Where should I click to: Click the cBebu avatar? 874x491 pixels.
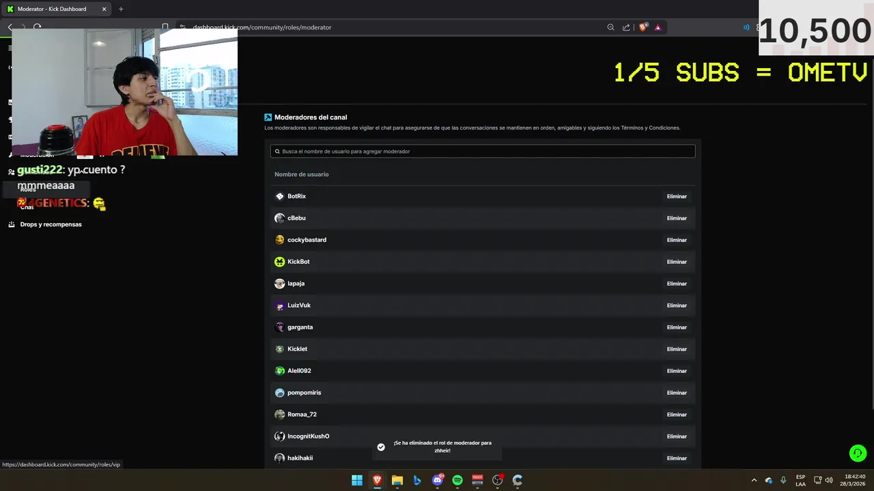point(279,218)
